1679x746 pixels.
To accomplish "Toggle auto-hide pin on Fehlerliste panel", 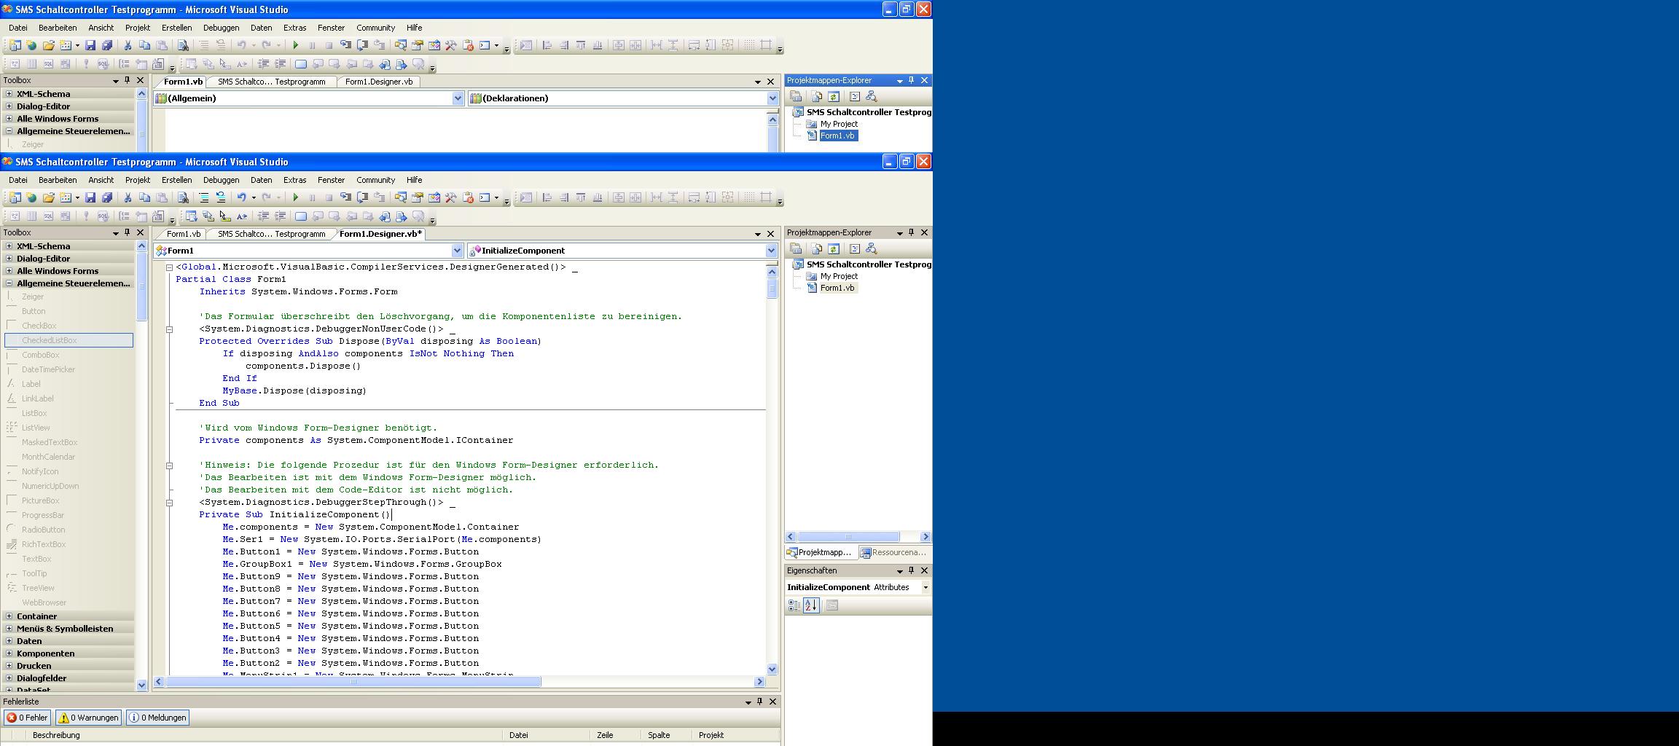I will 759,702.
